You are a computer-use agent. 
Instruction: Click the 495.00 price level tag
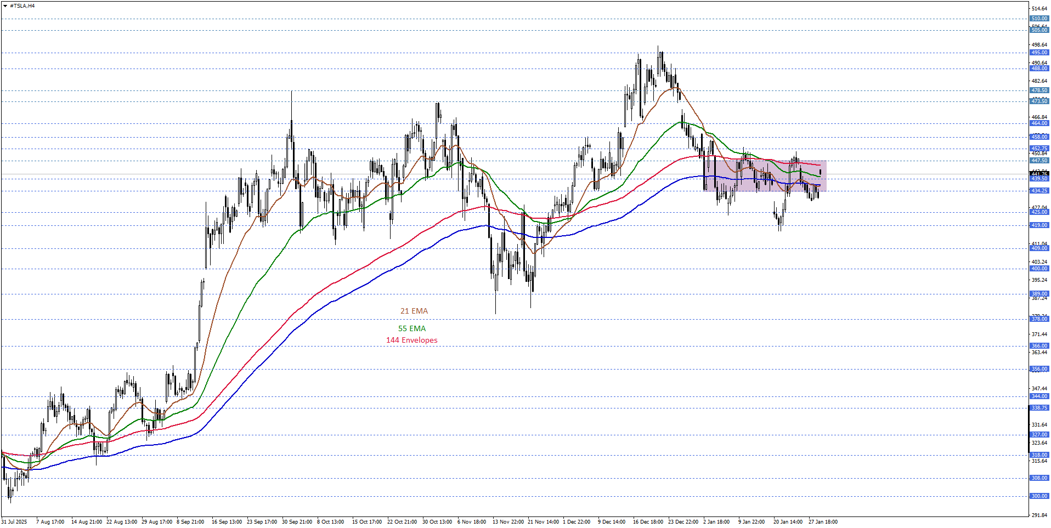pos(1039,53)
